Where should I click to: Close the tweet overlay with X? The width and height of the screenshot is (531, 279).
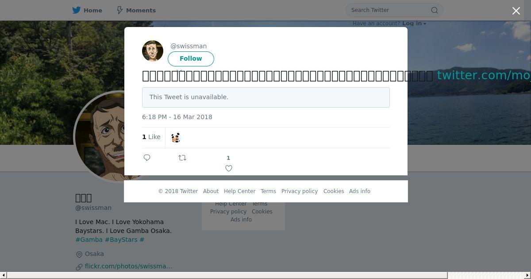(x=516, y=11)
